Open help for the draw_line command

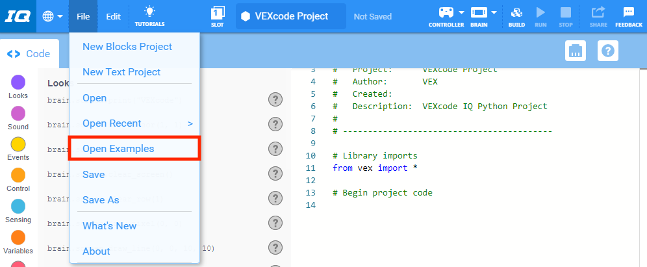tap(275, 248)
